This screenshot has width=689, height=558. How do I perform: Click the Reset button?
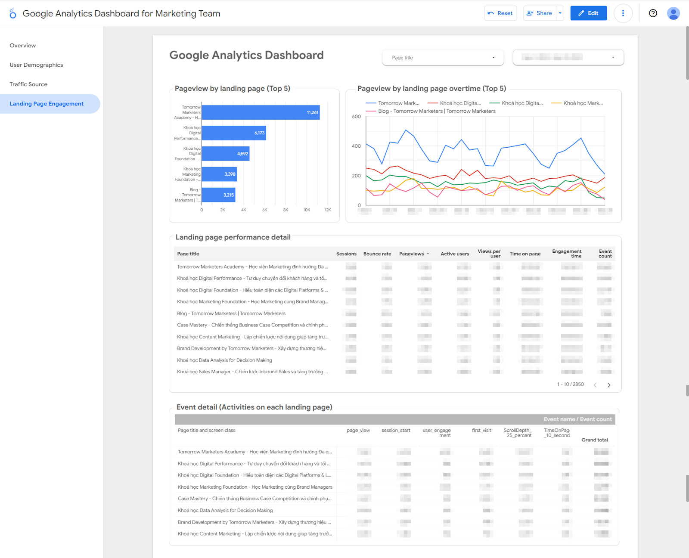500,13
